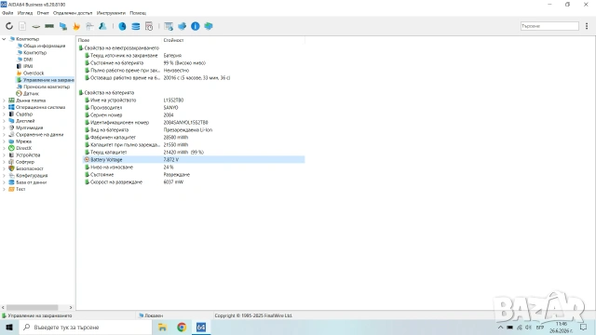Open File Explorer from the taskbar
This screenshot has height=335, width=596.
click(x=162, y=327)
